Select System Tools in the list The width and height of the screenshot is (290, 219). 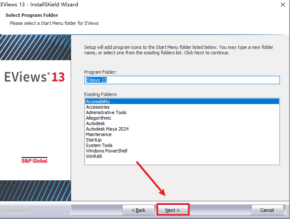99,145
